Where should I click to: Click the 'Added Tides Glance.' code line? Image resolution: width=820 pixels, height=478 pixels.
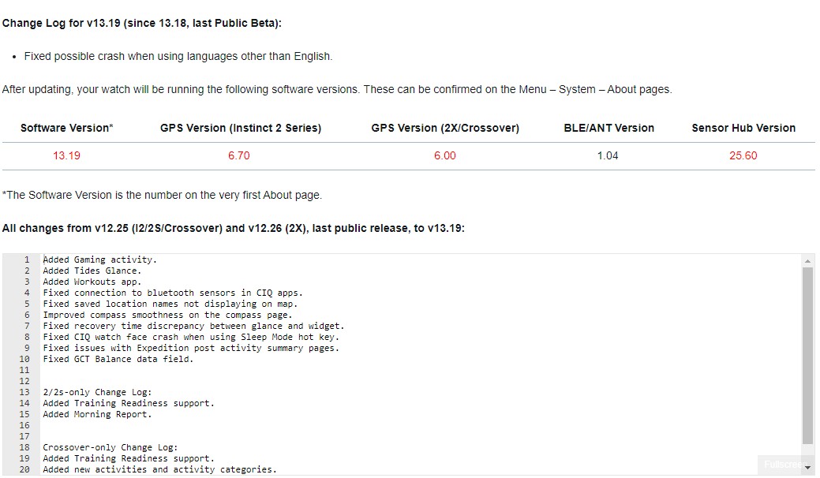[x=92, y=271]
